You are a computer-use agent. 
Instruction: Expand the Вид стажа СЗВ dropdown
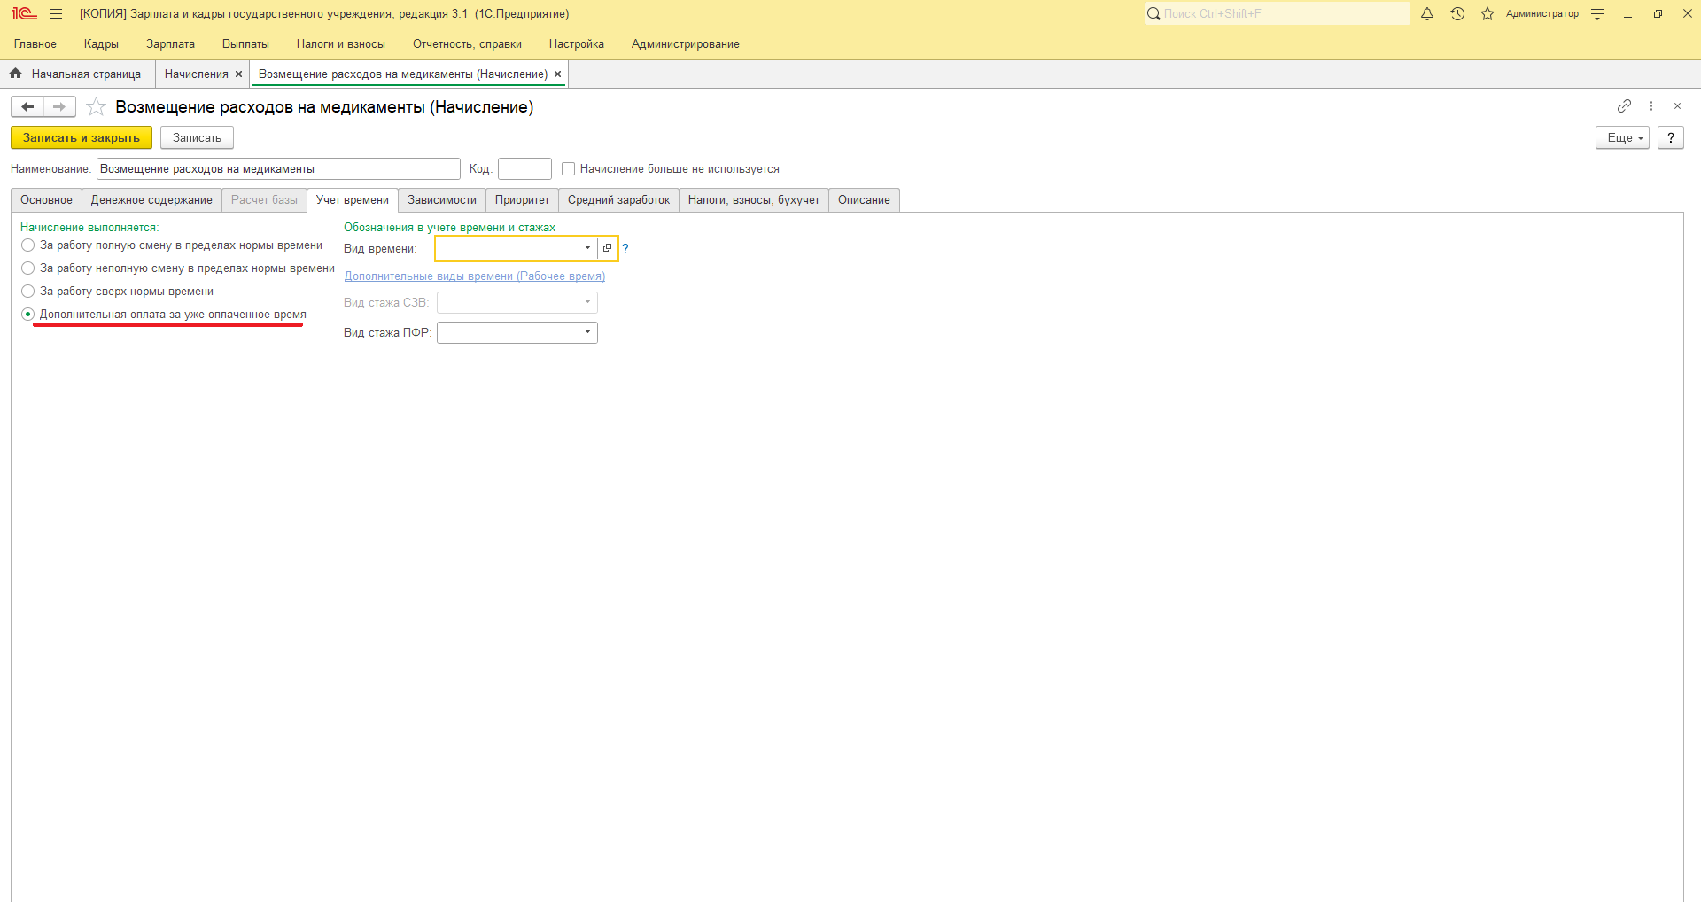pyautogui.click(x=587, y=303)
